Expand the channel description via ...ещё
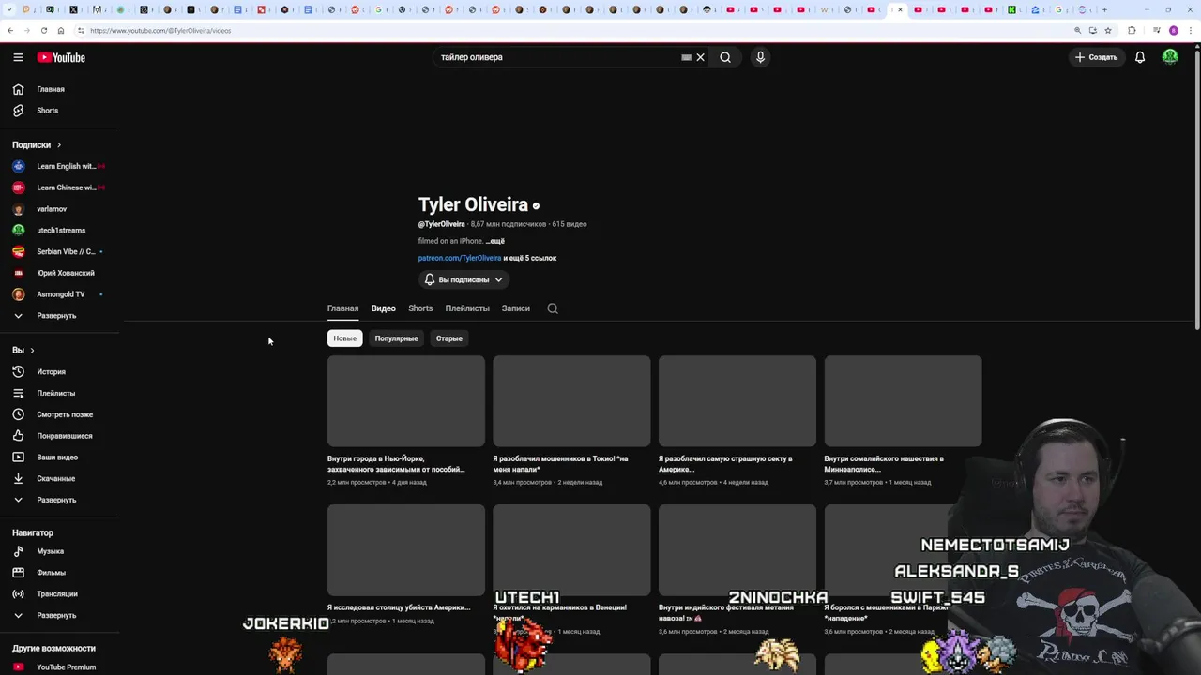 [494, 241]
